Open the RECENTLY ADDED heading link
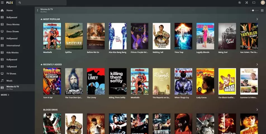The image size is (266, 134). pyautogui.click(x=53, y=64)
